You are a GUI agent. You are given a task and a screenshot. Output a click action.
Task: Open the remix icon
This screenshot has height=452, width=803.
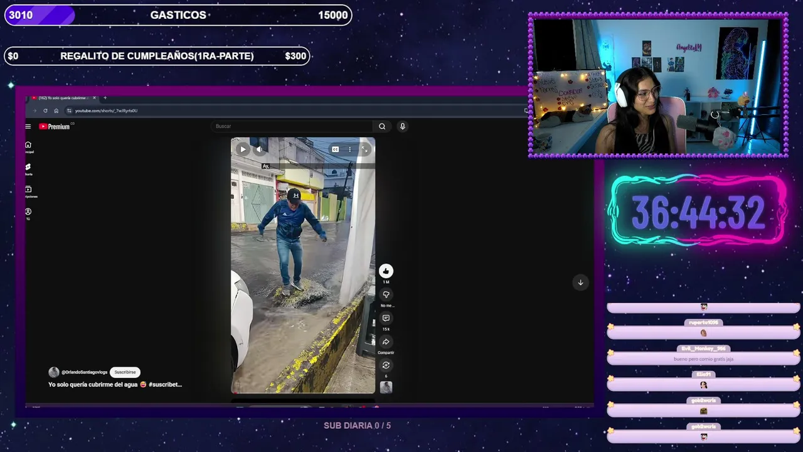tap(386, 365)
